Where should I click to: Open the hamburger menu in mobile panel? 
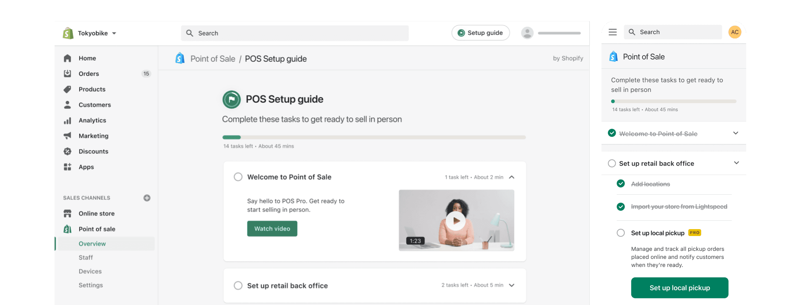tap(613, 32)
